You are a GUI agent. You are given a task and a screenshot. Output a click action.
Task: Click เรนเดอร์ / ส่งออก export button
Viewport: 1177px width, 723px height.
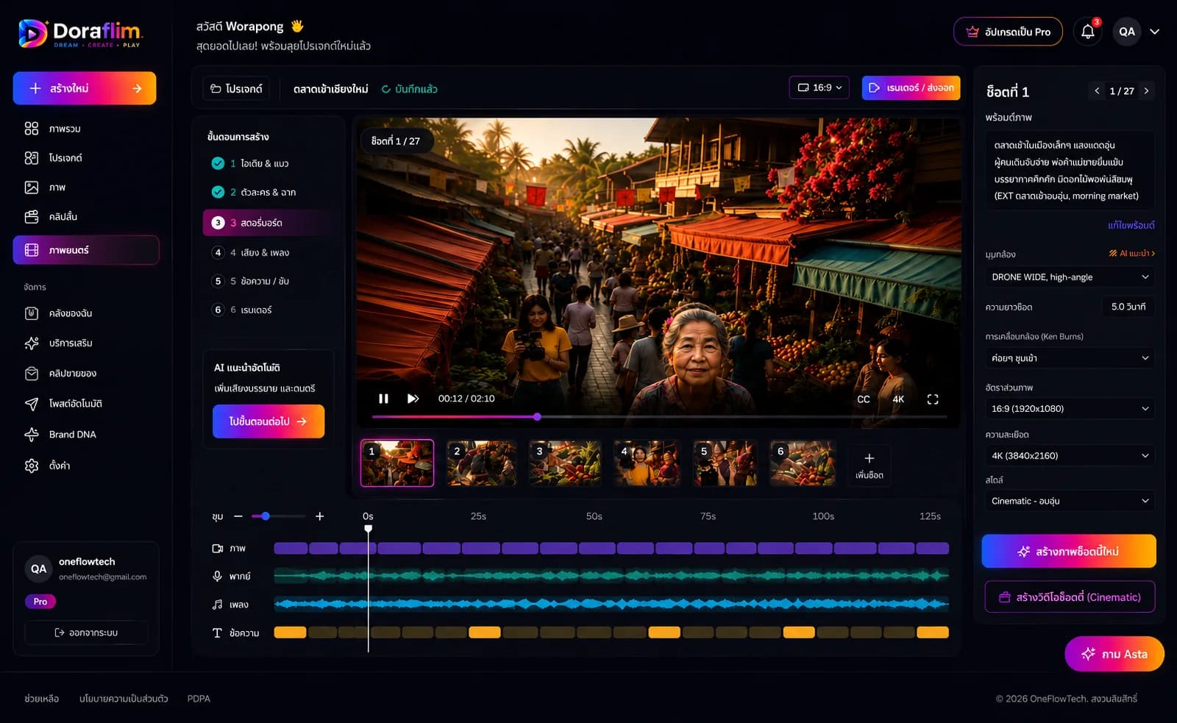coord(911,88)
